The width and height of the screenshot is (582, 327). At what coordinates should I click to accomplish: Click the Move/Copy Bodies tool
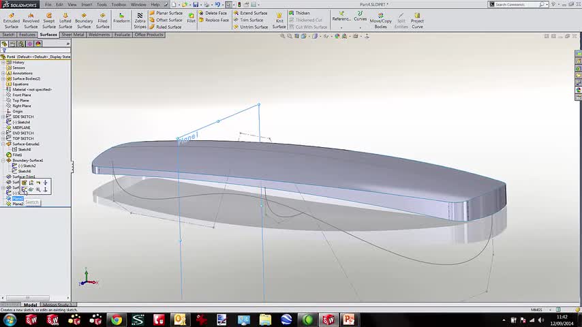(381, 18)
